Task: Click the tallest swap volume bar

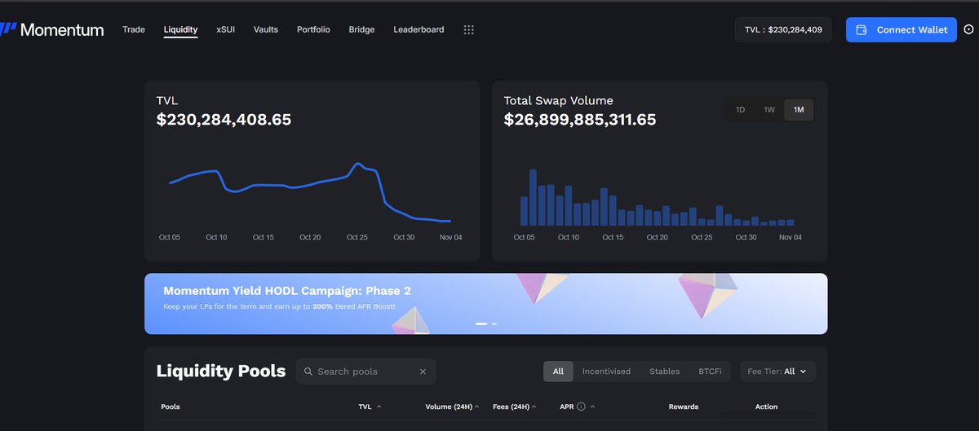Action: (x=533, y=197)
